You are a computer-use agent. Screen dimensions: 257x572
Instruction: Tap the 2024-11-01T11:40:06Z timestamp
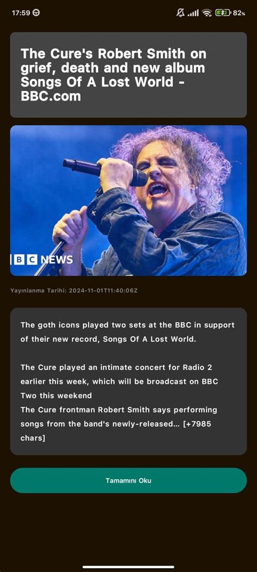[x=103, y=291]
